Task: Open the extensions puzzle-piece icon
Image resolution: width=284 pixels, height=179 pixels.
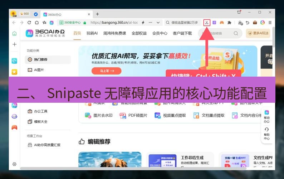Action: coord(229,23)
